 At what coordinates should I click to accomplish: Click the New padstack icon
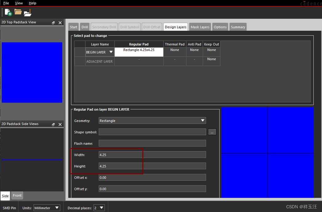[8, 12]
